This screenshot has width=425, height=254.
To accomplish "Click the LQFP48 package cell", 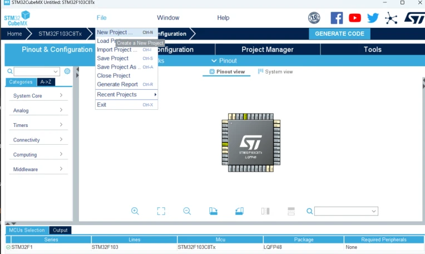I will click(304, 247).
